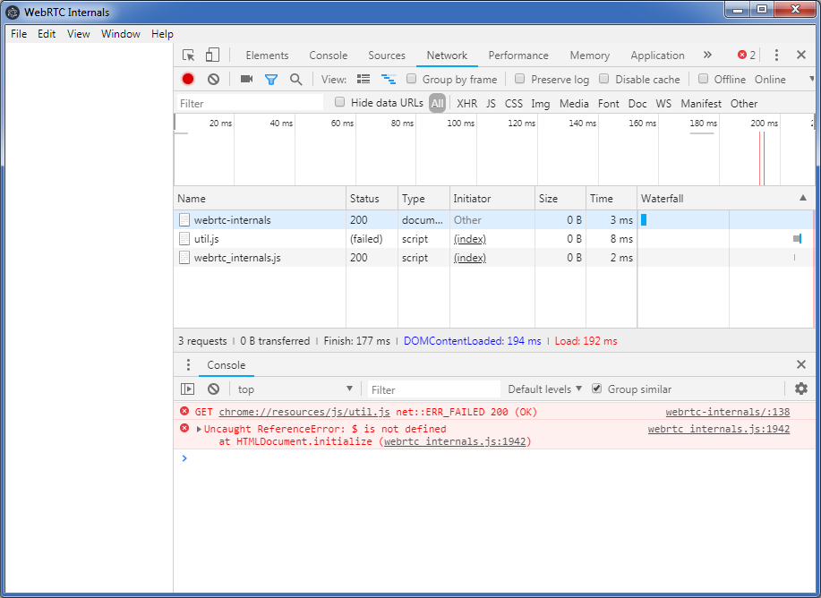Open webrtc_internals.js:1942 source link at right
Viewport: 821px width, 598px height.
pyautogui.click(x=718, y=429)
